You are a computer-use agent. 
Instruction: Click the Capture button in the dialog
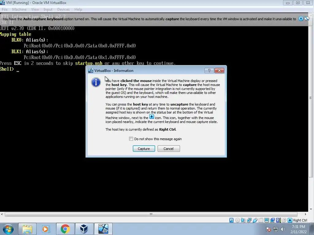point(144,149)
